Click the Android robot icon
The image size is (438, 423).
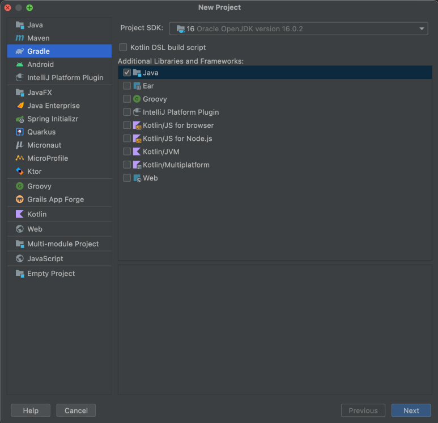20,64
